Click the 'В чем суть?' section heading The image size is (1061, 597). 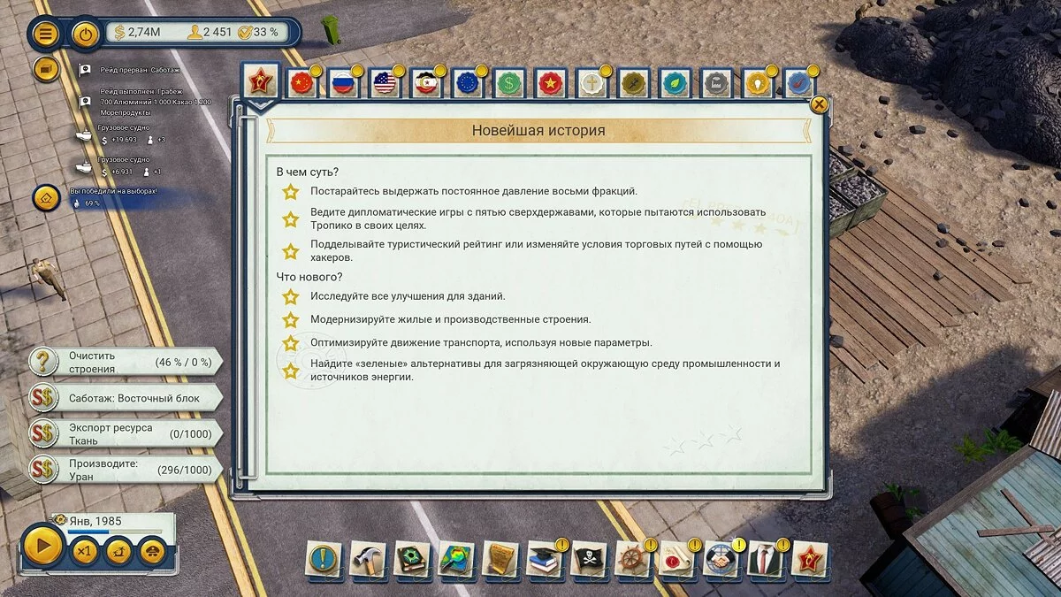tap(308, 172)
